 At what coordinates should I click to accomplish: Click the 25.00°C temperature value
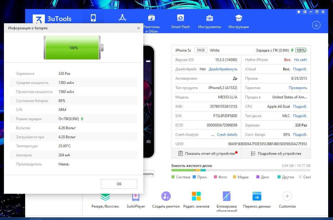[64, 146]
